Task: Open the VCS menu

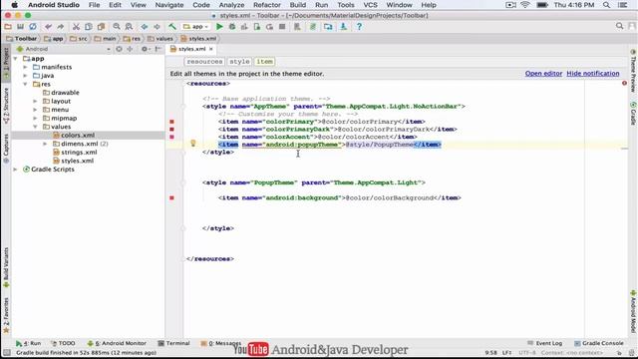Action: (x=370, y=5)
